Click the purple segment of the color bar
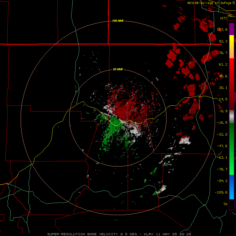 tap(232, 29)
